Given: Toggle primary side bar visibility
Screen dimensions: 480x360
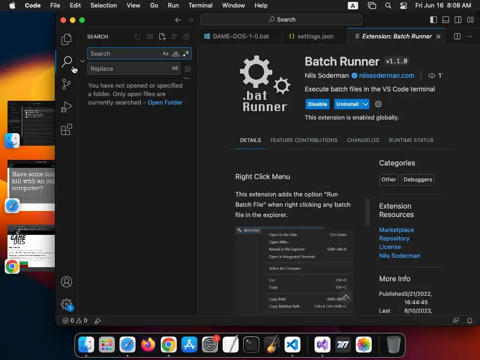Looking at the screenshot, I should pos(434,20).
